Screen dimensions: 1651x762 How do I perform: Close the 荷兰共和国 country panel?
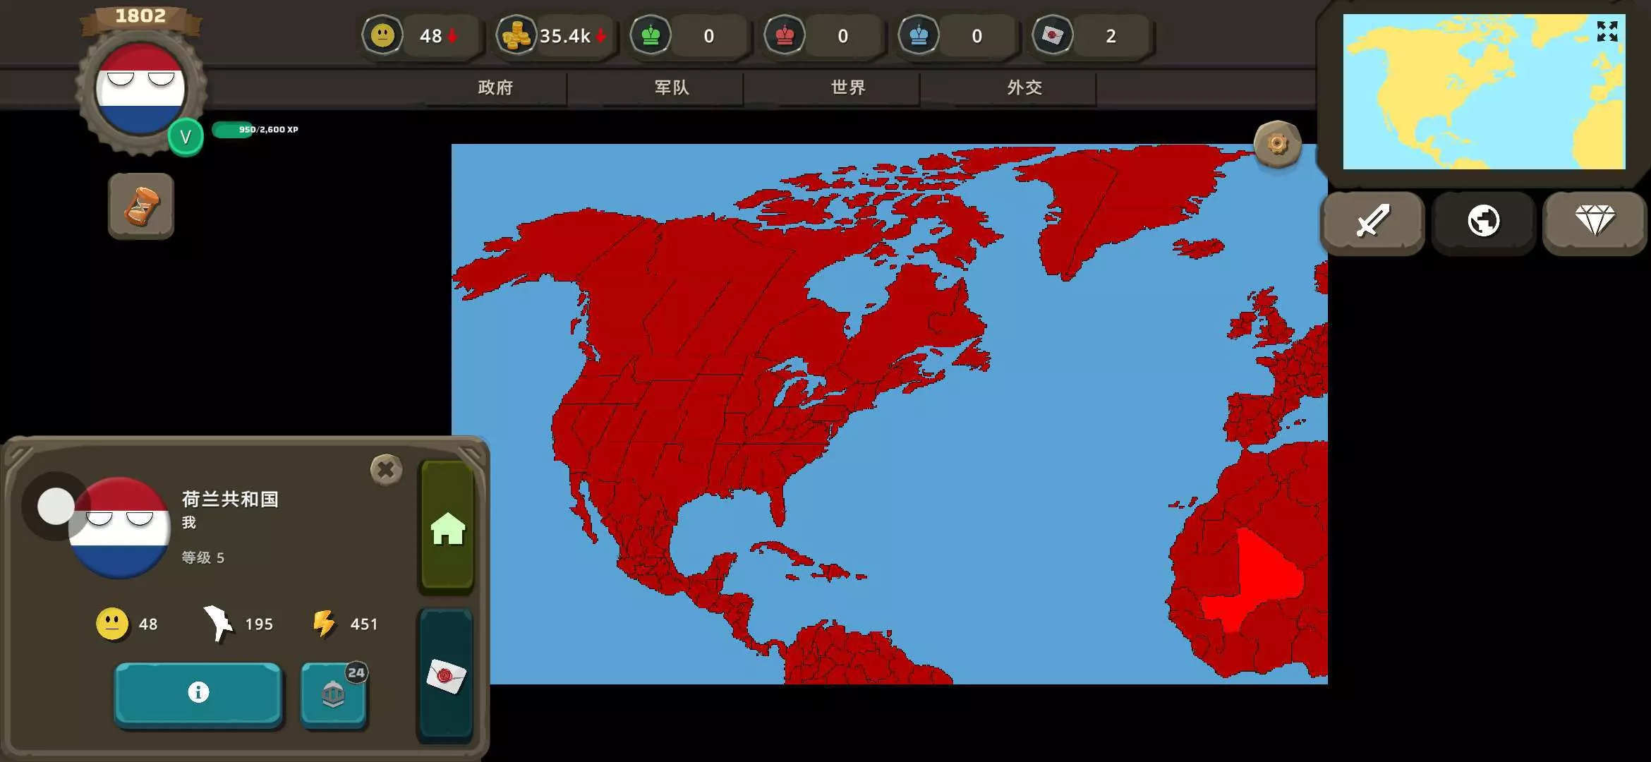coord(386,470)
